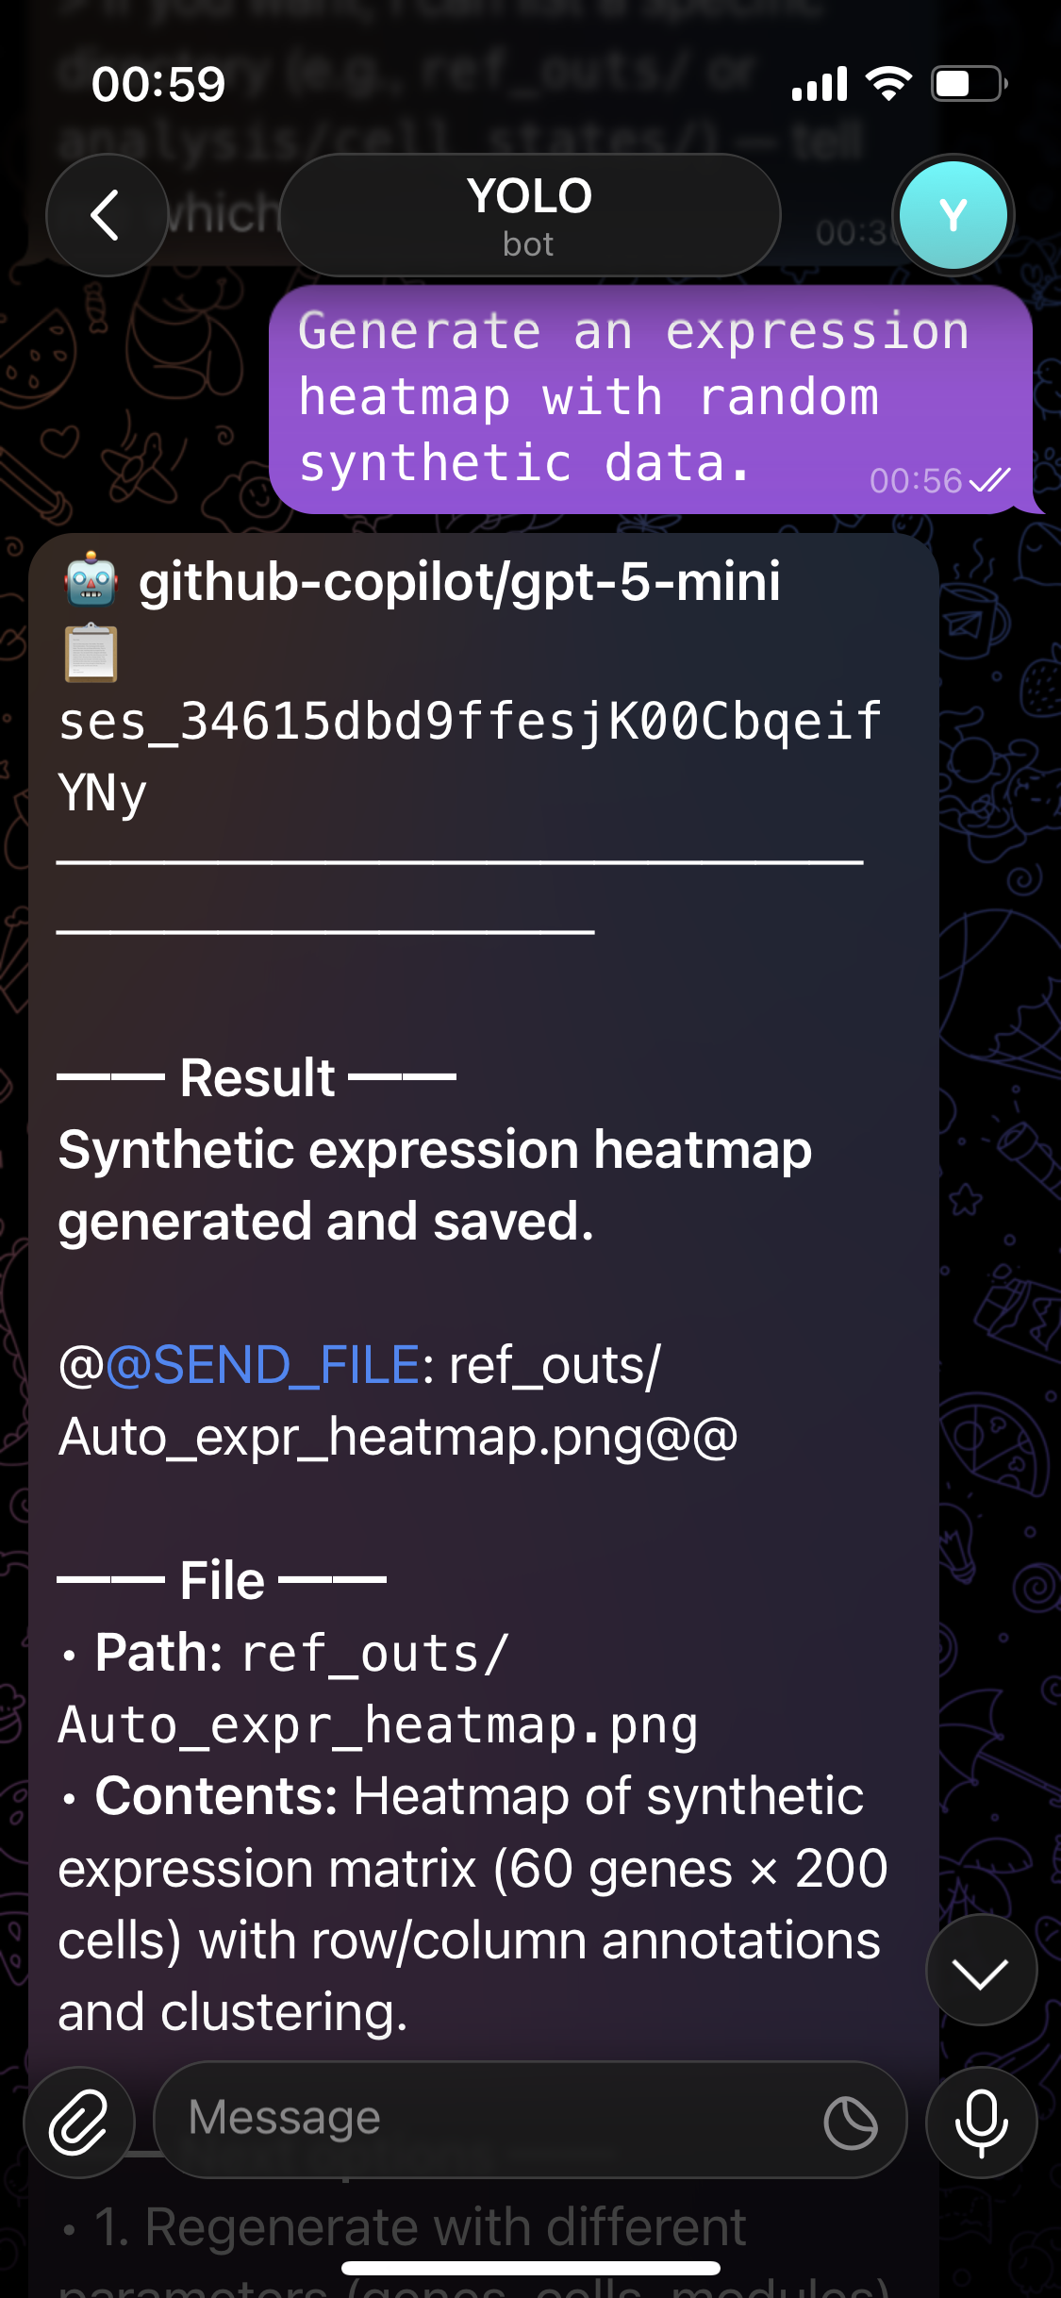Tap the 00:56 message timestamp

pyautogui.click(x=915, y=481)
